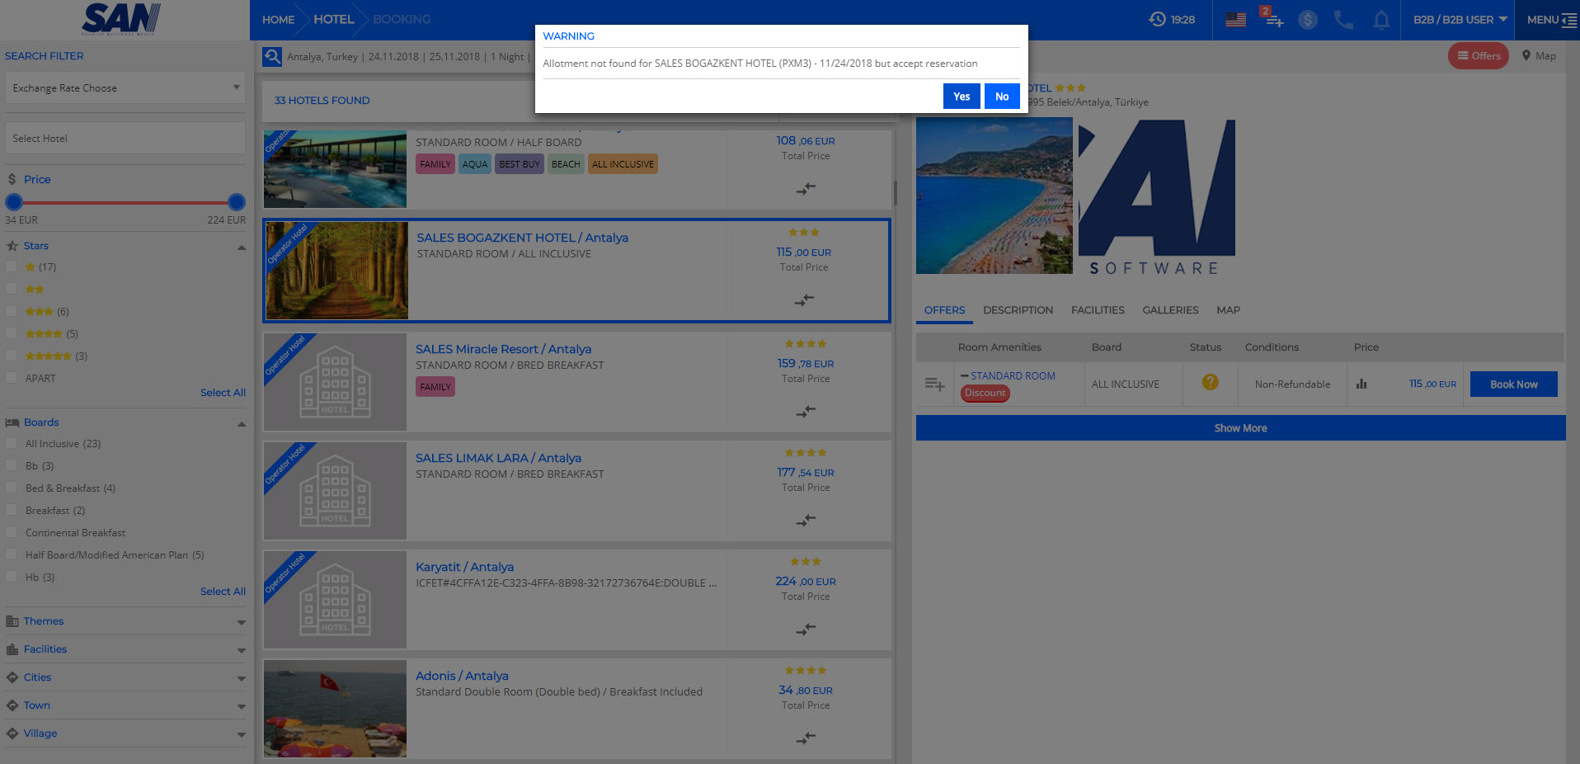1580x764 pixels.
Task: Click the price chart bar icon
Action: pyautogui.click(x=1361, y=384)
